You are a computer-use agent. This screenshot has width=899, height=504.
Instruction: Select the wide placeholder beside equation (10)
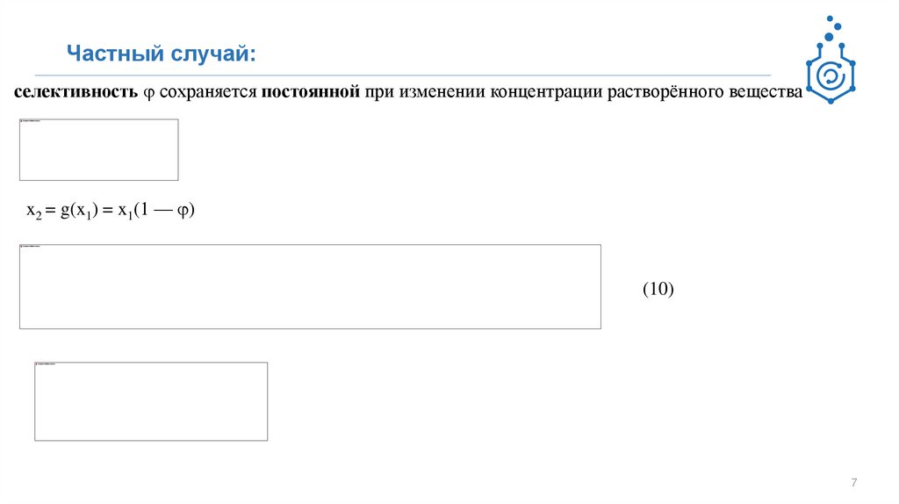tap(310, 287)
